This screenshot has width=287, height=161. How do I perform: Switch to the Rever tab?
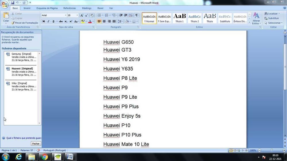100,8
